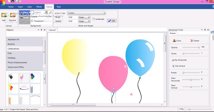Select the orange red yellow candles clipart
214x112 pixels.
point(13,100)
